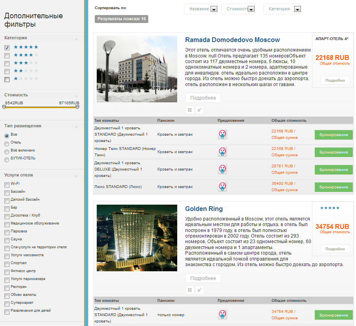The width and height of the screenshot is (356, 326).
Task: Click the fan amenity icon under Golden Ring
Action: [x=190, y=290]
